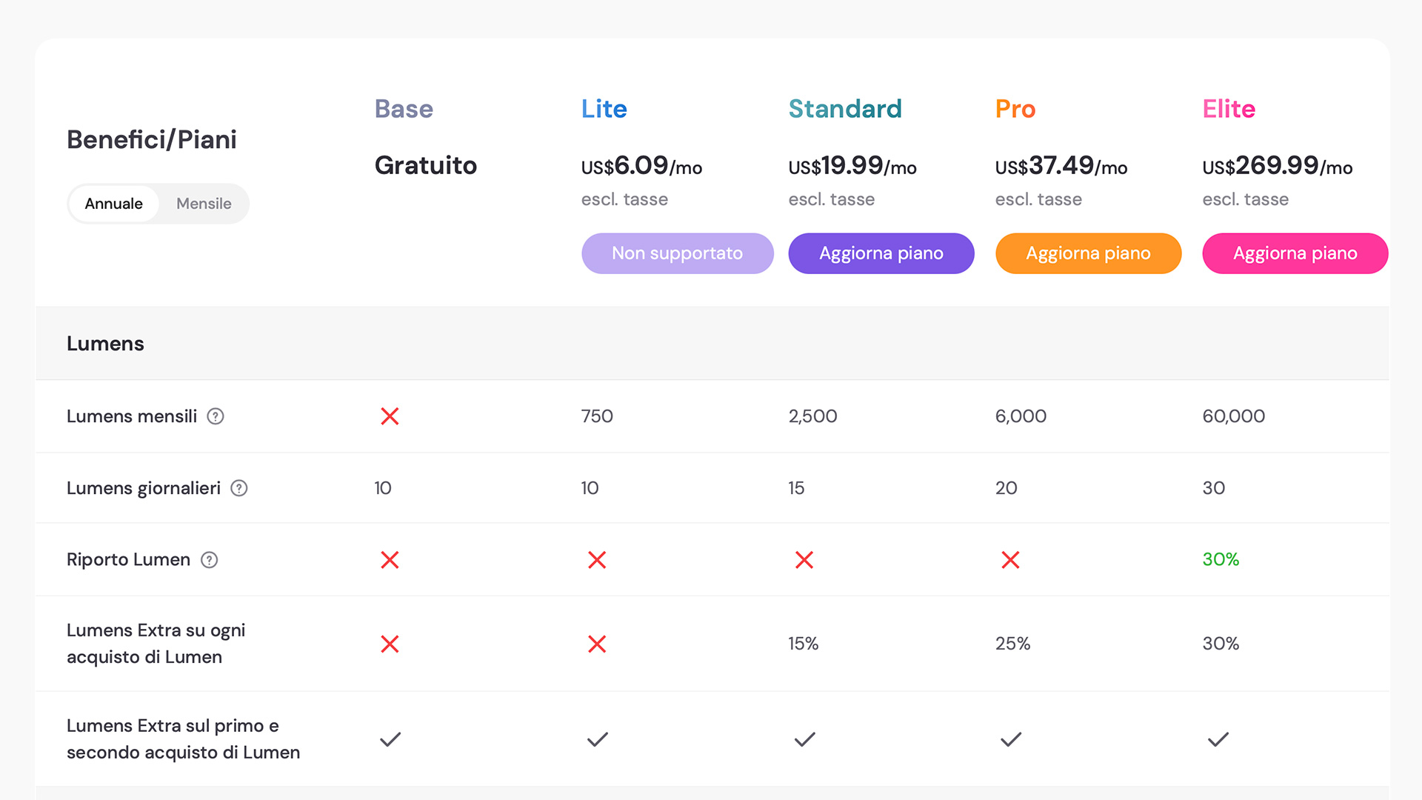The height and width of the screenshot is (800, 1422).
Task: Click Aggiorna piano for the Elite plan
Action: (x=1295, y=253)
